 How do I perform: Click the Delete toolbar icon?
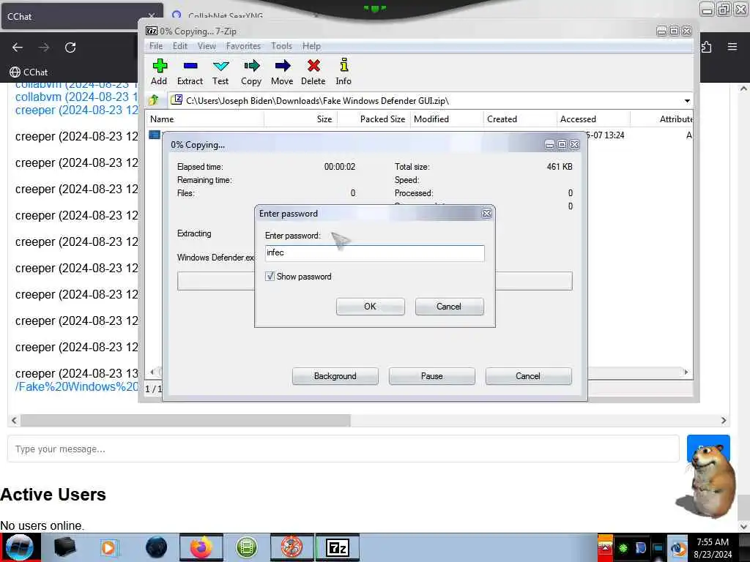click(313, 72)
